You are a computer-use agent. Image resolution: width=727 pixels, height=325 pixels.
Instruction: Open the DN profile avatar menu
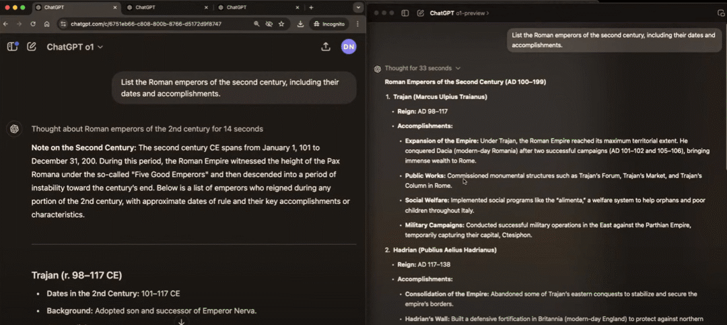[x=349, y=46]
